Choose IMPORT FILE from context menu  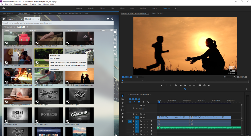tap(55, 56)
